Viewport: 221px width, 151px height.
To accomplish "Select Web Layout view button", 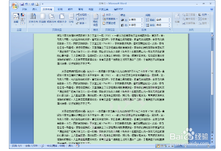I will 165,146.
